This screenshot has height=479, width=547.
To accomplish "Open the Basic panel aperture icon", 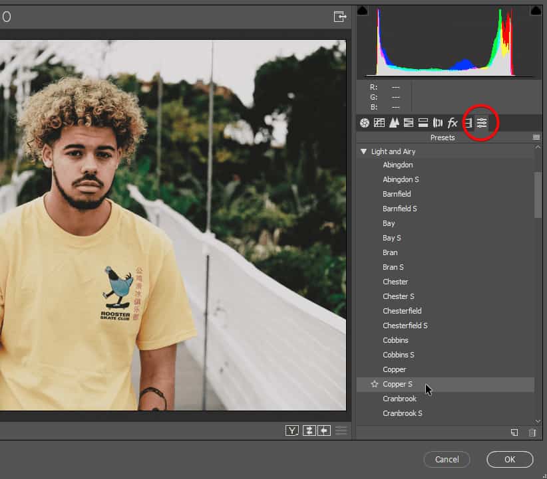I will [364, 123].
